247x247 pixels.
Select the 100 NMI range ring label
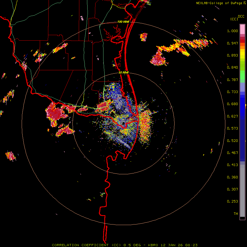coord(123,22)
